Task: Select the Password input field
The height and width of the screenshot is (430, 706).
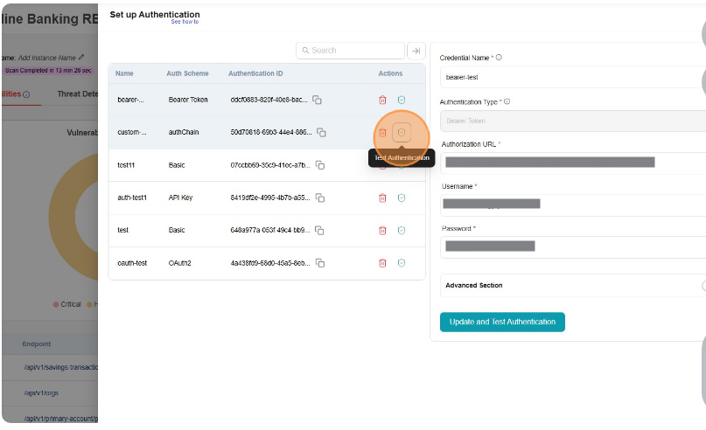Action: 573,246
